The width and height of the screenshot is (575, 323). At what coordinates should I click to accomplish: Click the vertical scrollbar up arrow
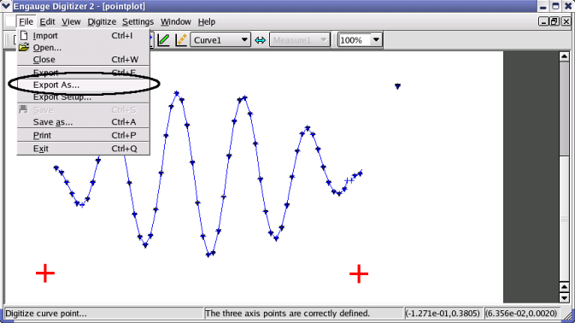[564, 56]
